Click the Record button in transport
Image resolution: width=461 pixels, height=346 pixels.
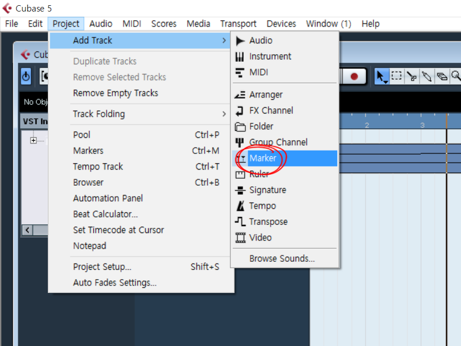pos(354,77)
